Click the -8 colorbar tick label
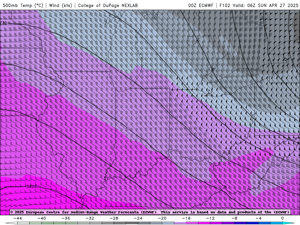Image resolution: width=300 pixels, height=225 pixels. tap(234, 218)
